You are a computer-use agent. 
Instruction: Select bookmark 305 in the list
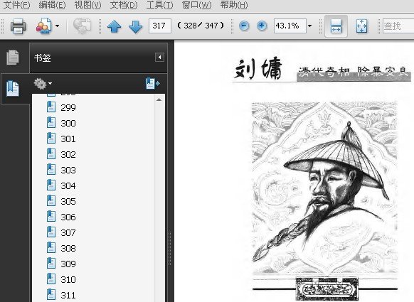point(68,201)
